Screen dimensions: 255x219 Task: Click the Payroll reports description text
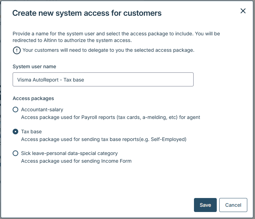pos(110,117)
